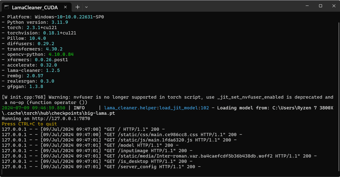
Task: Click the INFO log level label
Action: pyautogui.click(x=79, y=108)
